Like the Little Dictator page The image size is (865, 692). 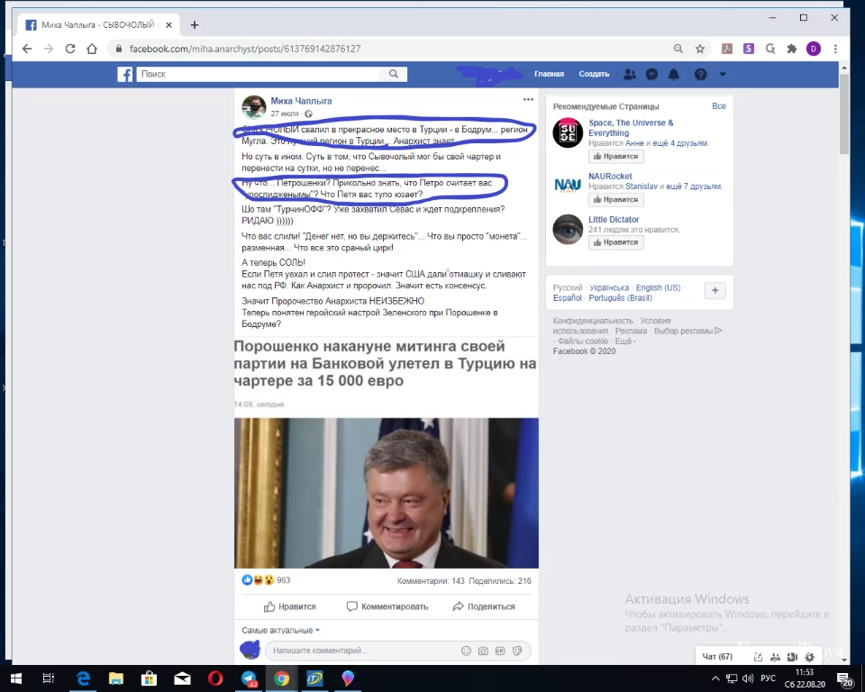click(x=615, y=242)
